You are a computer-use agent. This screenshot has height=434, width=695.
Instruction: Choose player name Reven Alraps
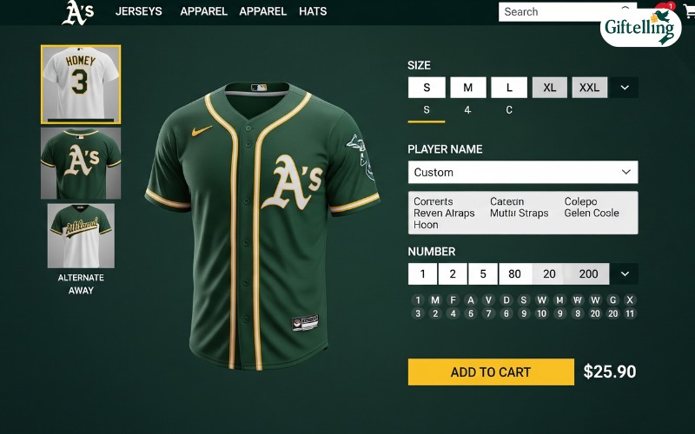point(444,213)
